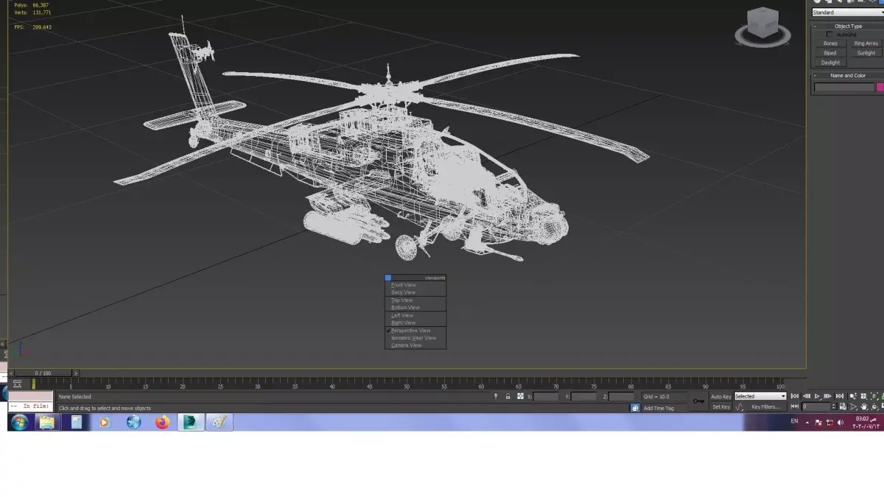The height and width of the screenshot is (497, 884).
Task: Click the Bones object type button
Action: pyautogui.click(x=830, y=43)
